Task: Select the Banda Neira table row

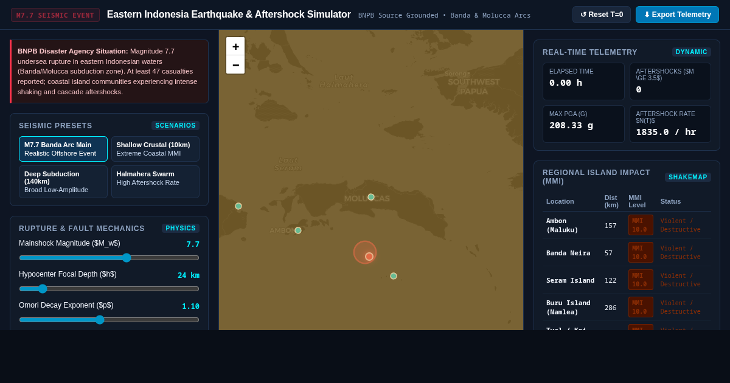Action: click(627, 253)
